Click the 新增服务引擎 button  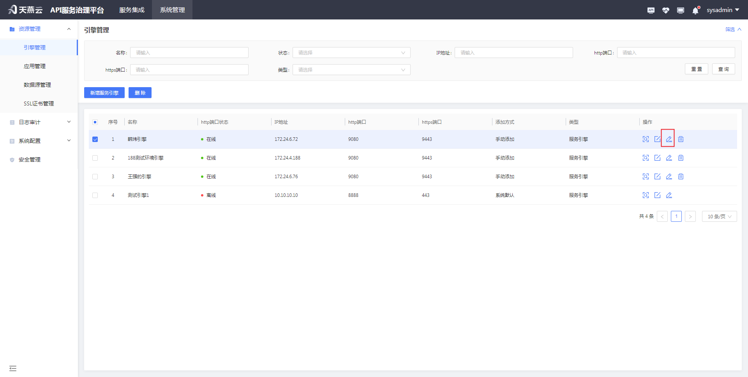point(104,93)
